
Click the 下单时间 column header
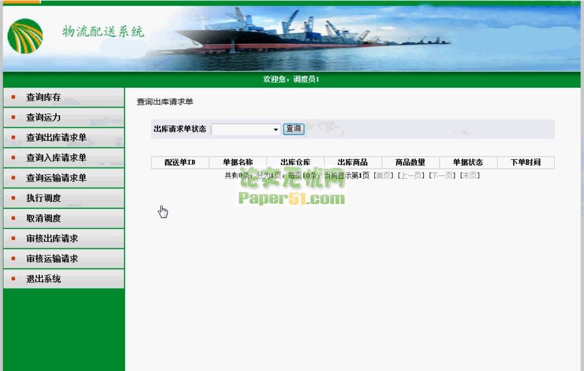click(x=526, y=163)
